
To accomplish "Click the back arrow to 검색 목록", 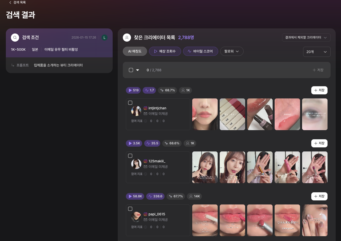I will click(x=10, y=3).
